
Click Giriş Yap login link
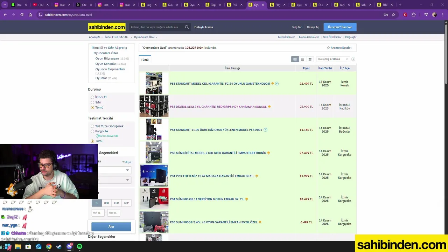click(x=297, y=27)
